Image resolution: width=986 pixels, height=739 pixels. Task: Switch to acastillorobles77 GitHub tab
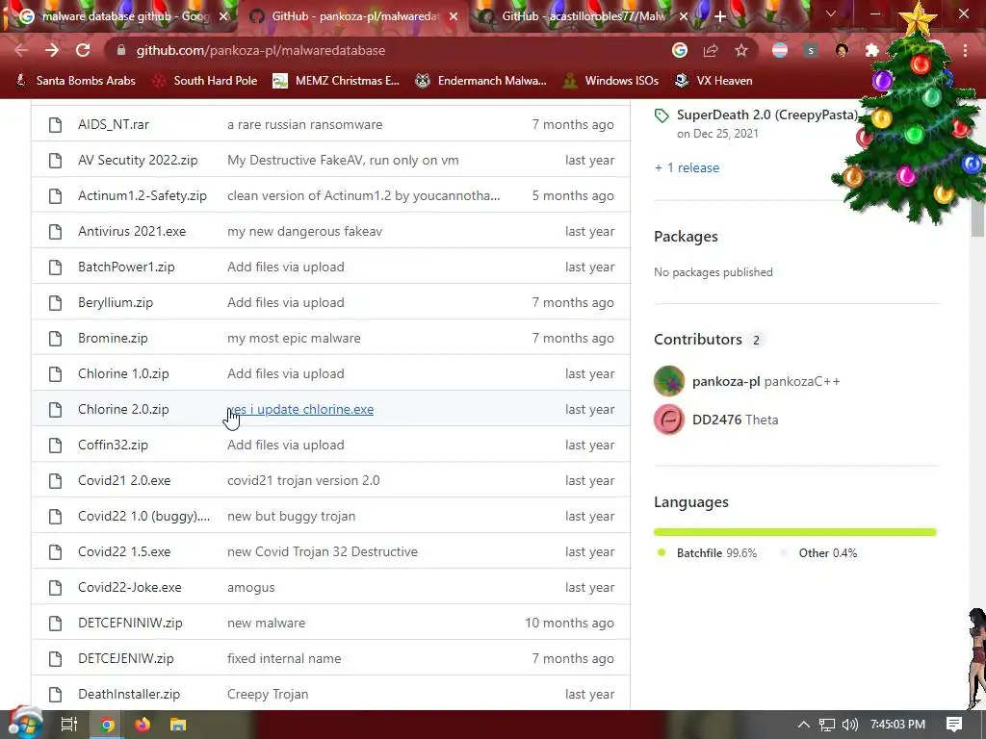[583, 16]
